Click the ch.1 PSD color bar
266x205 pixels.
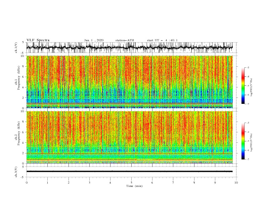[243, 86]
